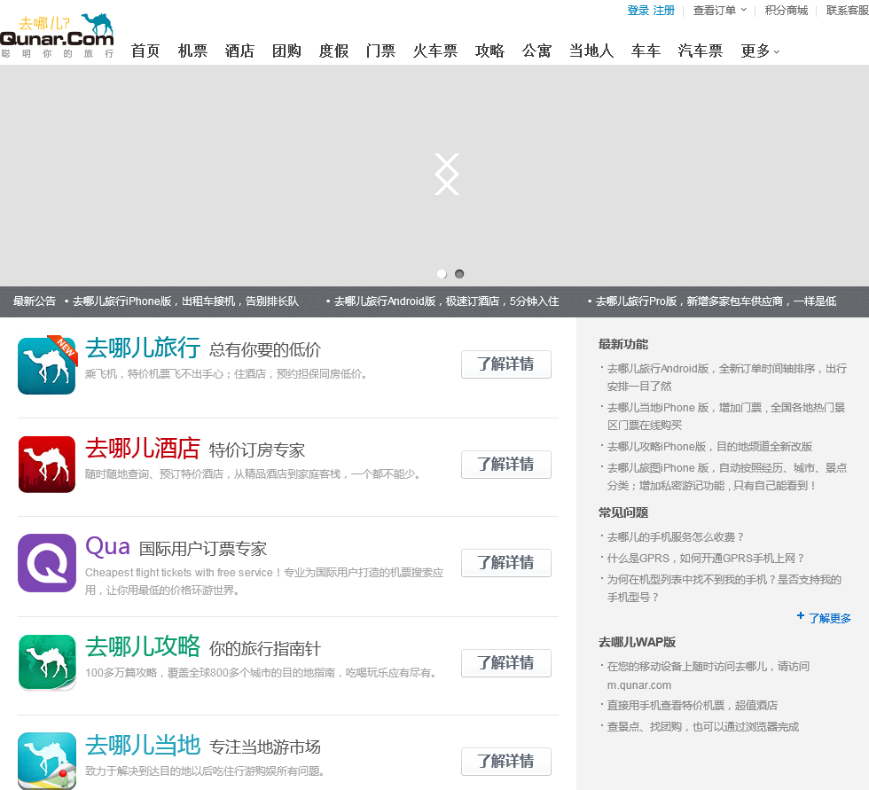This screenshot has height=790, width=869.
Task: Open the 当地人 navigation item
Action: (x=591, y=51)
